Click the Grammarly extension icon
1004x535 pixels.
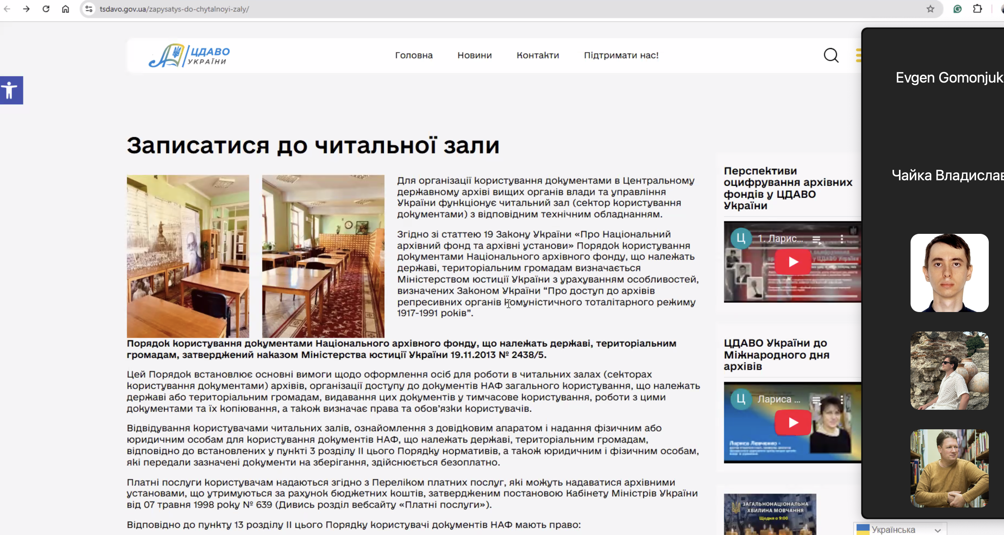point(957,9)
